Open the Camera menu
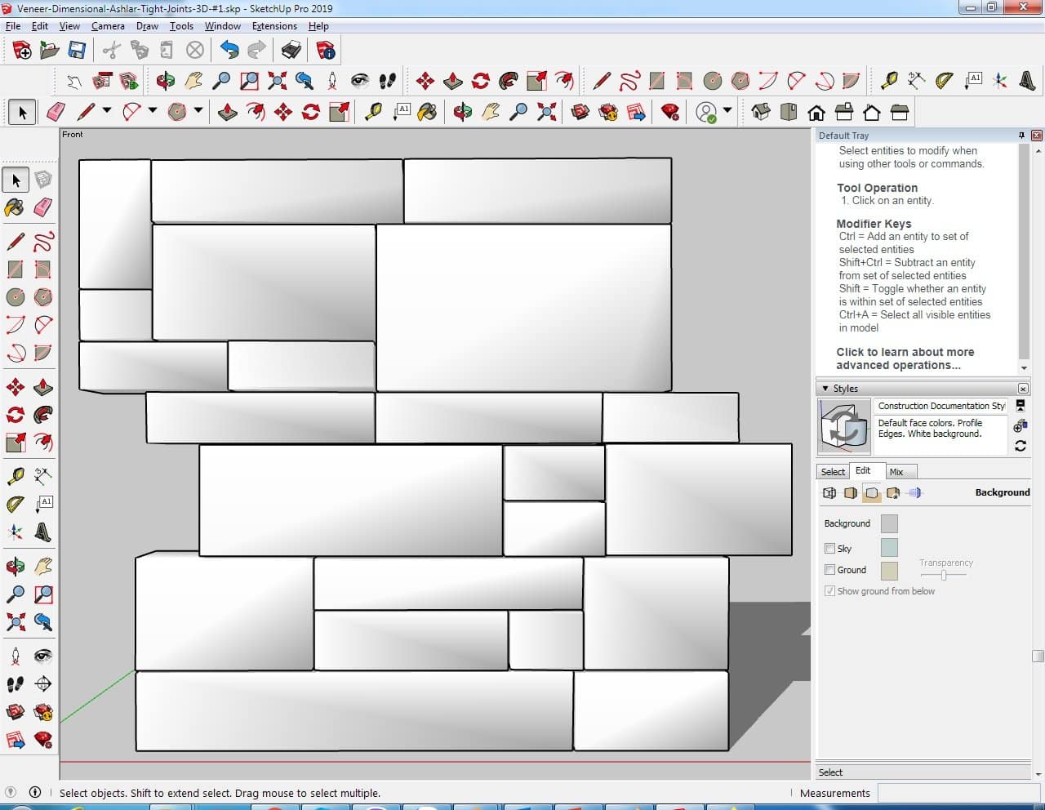The image size is (1045, 810). click(x=108, y=26)
